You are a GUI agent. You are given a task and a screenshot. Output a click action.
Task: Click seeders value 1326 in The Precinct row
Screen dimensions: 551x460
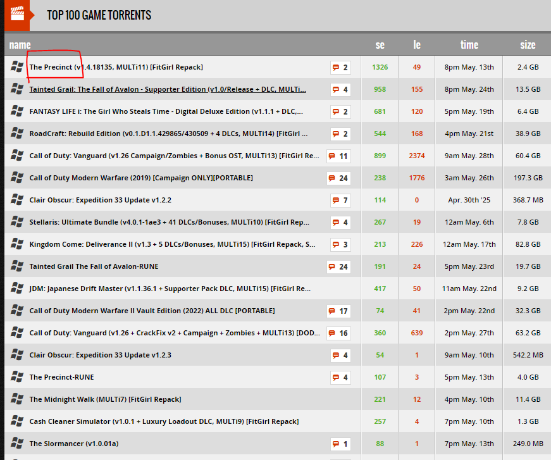(x=380, y=67)
